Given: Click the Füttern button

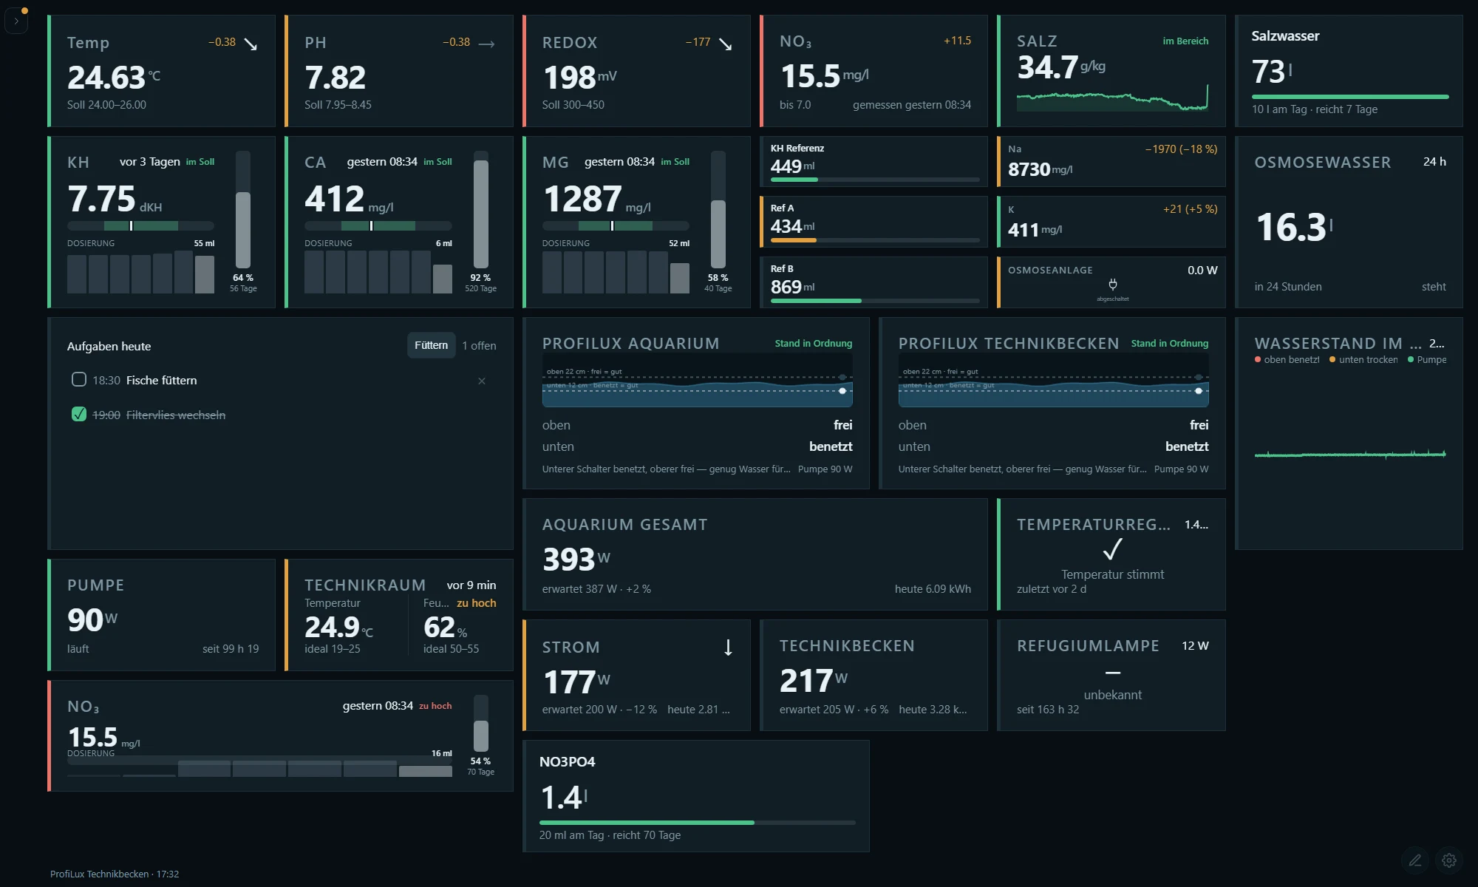Looking at the screenshot, I should click(431, 345).
